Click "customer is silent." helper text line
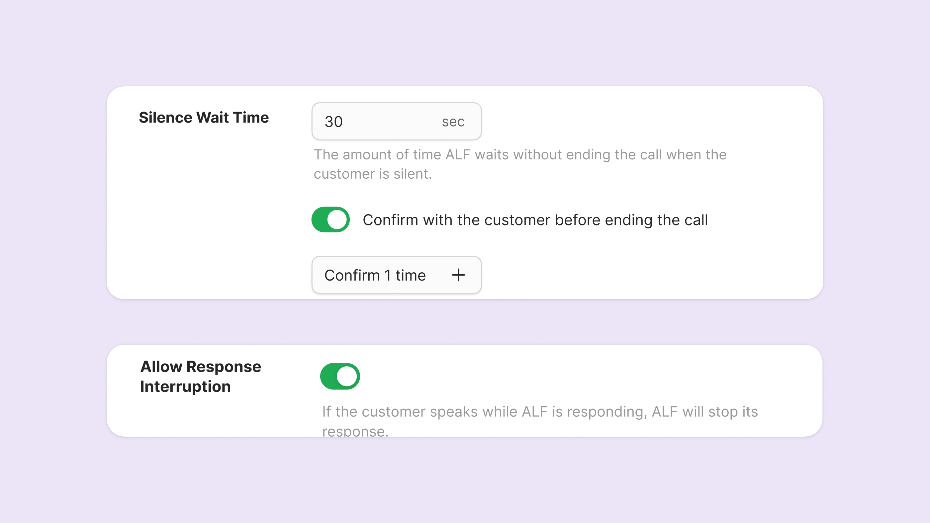 pos(373,174)
